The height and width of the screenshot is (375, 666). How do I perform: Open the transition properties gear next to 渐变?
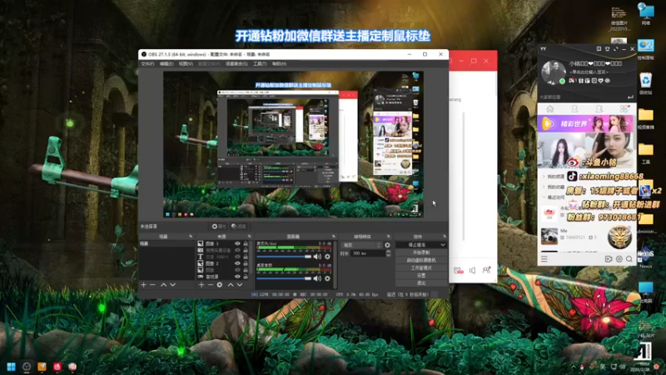[387, 245]
